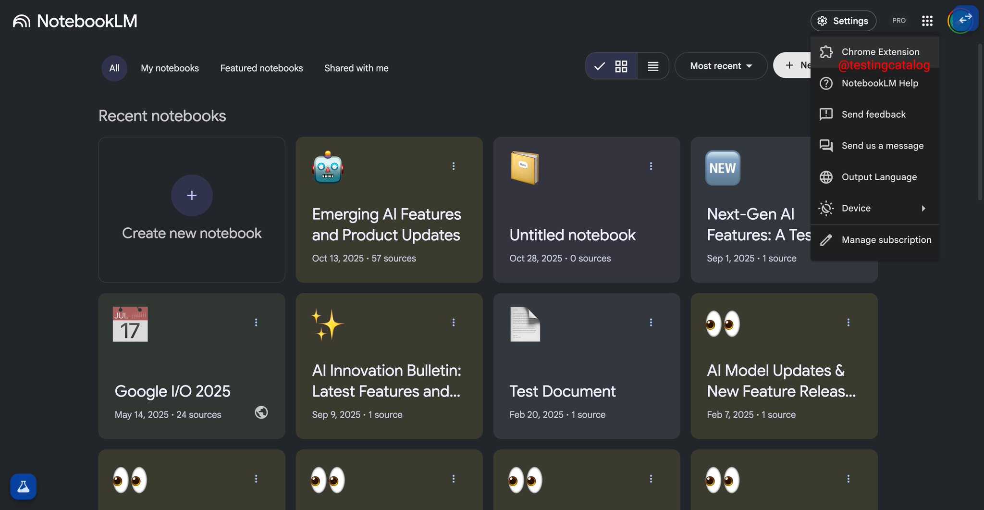The width and height of the screenshot is (984, 510).
Task: Click the PRO badge
Action: coord(899,21)
